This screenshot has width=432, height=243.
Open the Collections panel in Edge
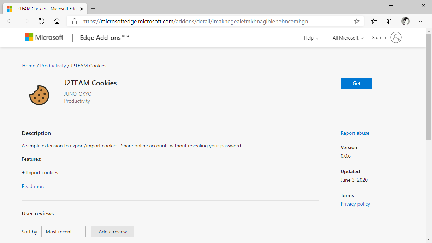pos(389,21)
